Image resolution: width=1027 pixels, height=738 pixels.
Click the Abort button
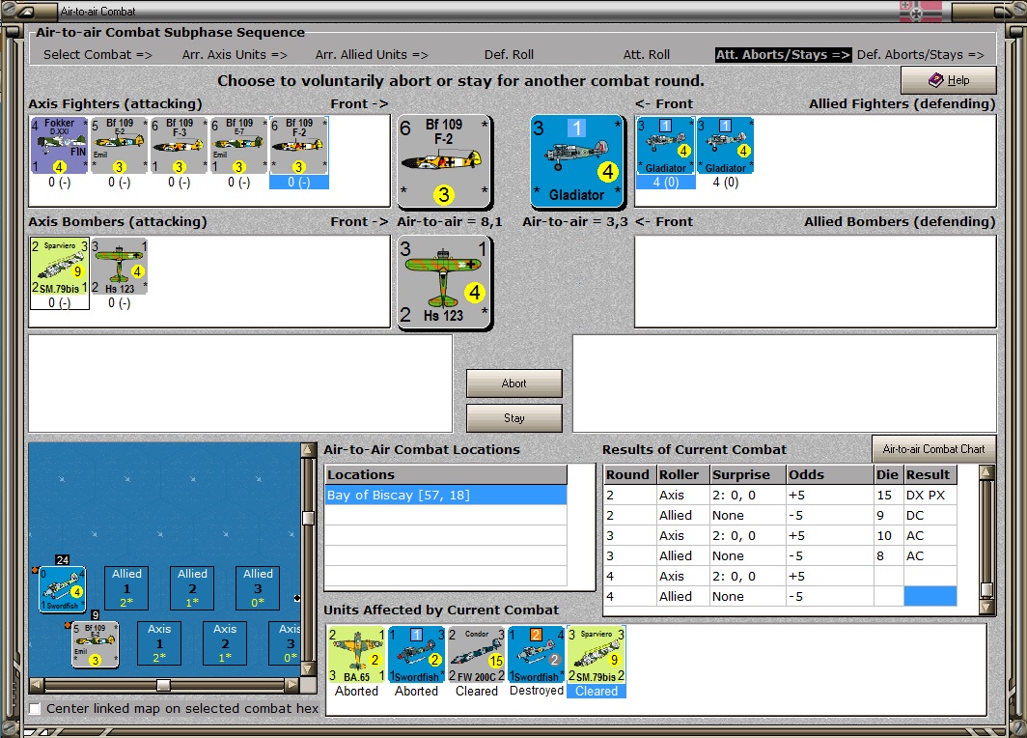pyautogui.click(x=514, y=383)
